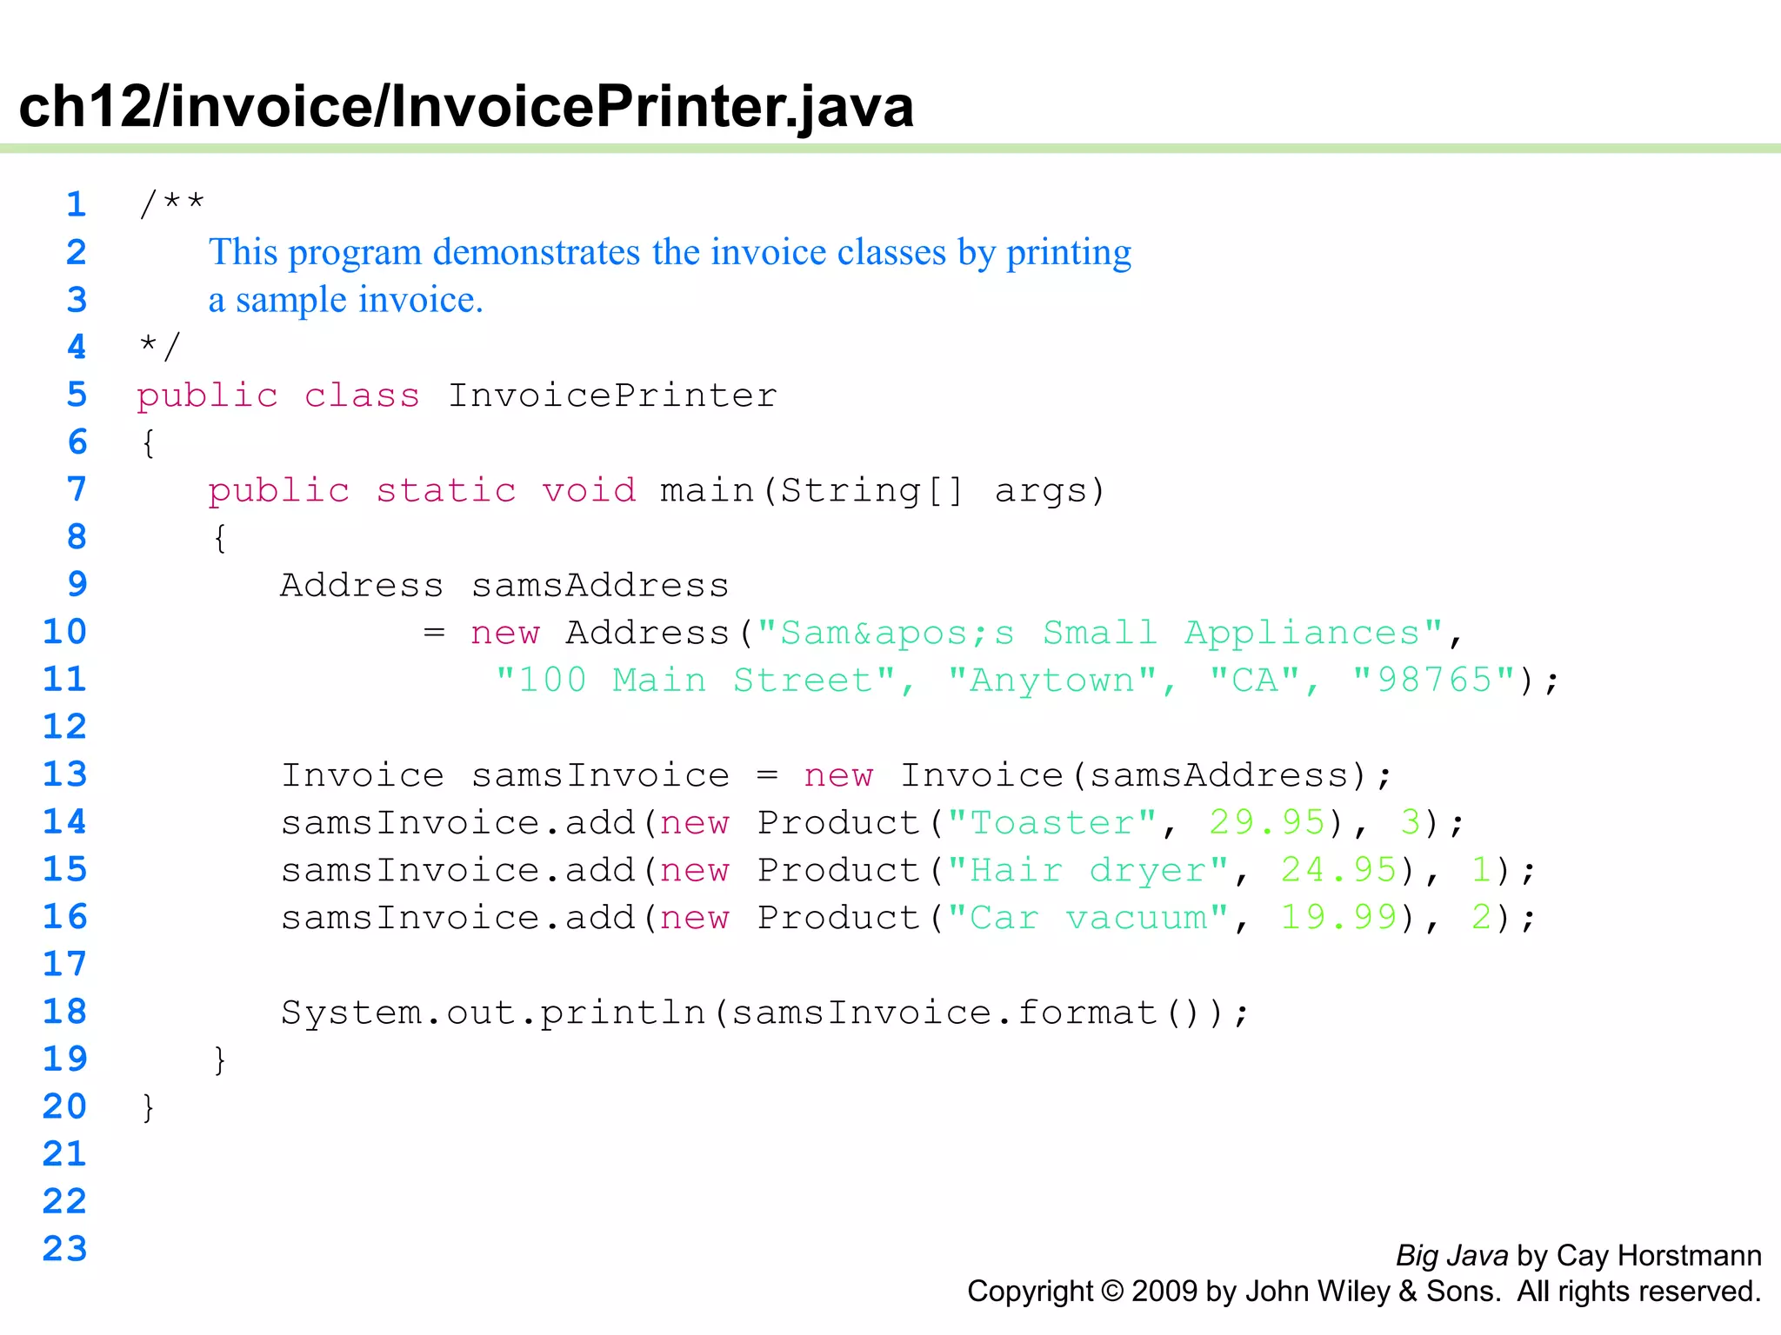Click the string "98765"
Screen dimensions: 1781x1335
(x=1434, y=680)
